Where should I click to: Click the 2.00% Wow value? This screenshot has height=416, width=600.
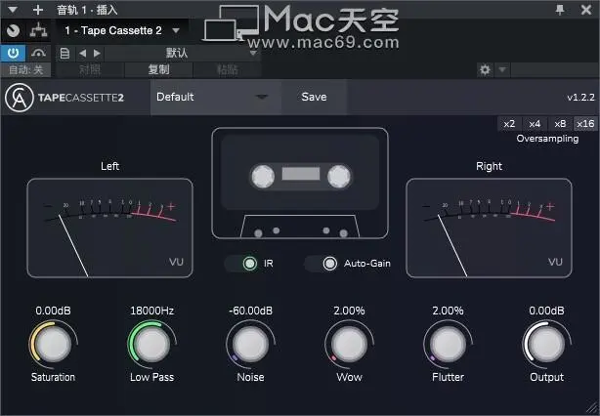click(350, 311)
